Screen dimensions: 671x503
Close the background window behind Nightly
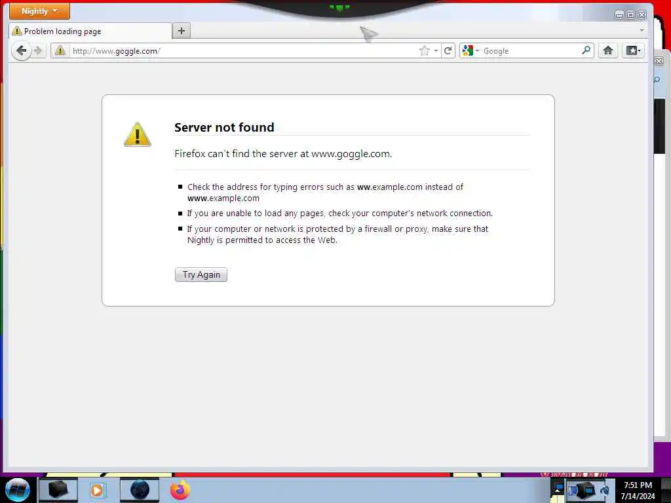pos(659,62)
